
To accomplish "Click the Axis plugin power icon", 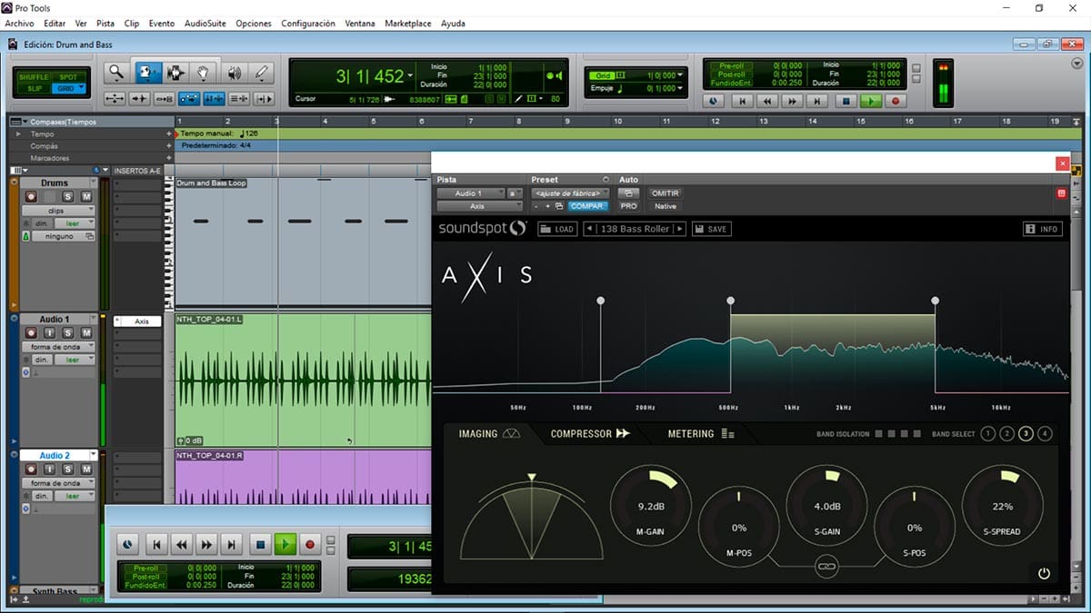I will click(x=1044, y=573).
